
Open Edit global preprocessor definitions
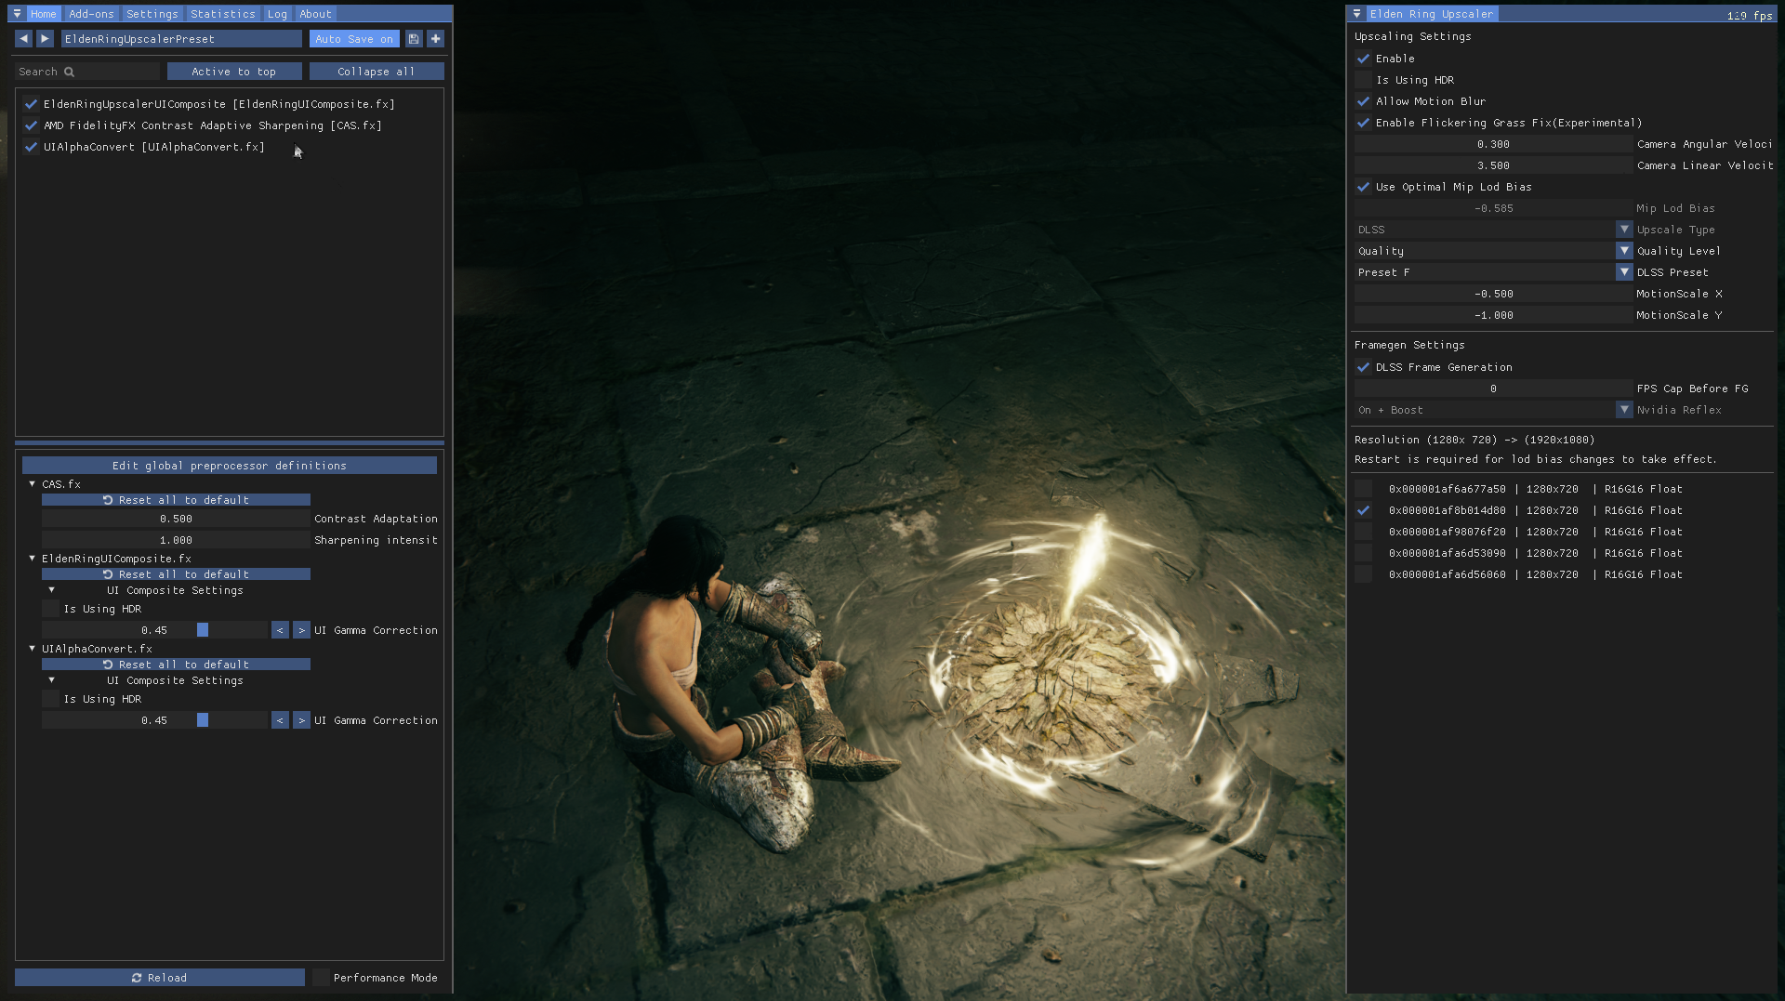230,466
